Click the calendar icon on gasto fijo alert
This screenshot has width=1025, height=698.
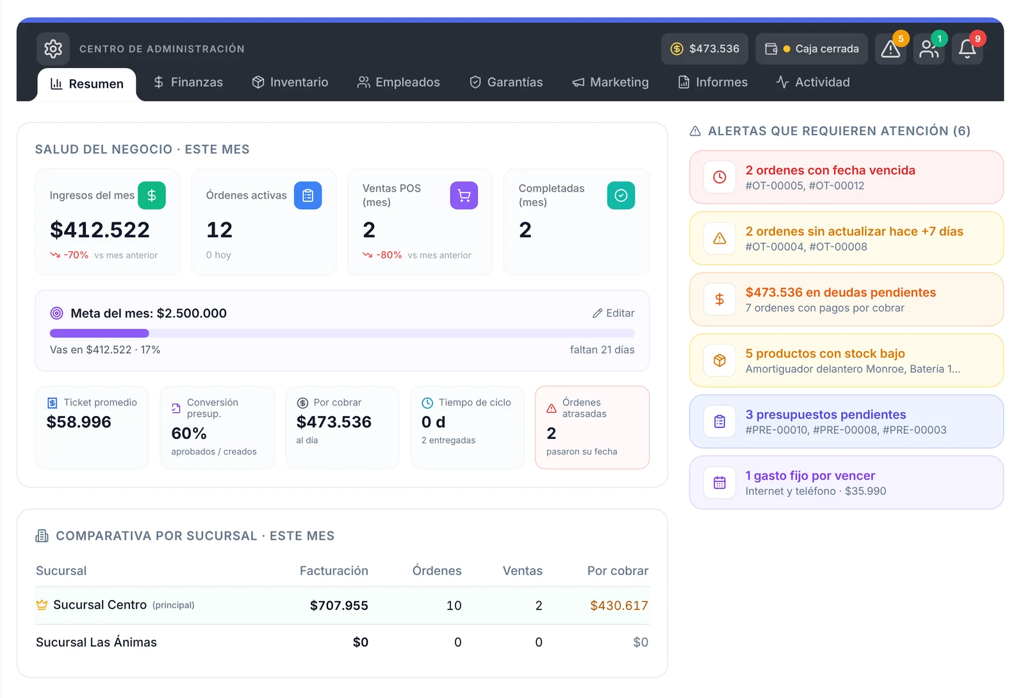click(720, 483)
